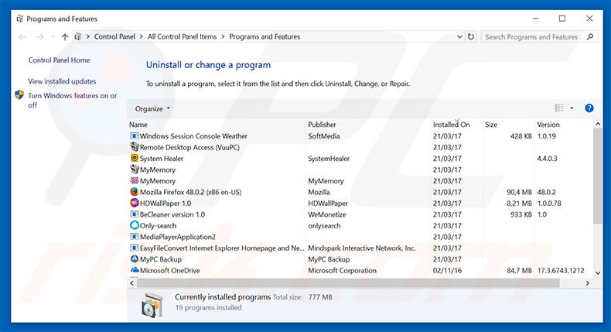611x332 pixels.
Task: Click scroll down arrow of program list
Action: (598, 272)
